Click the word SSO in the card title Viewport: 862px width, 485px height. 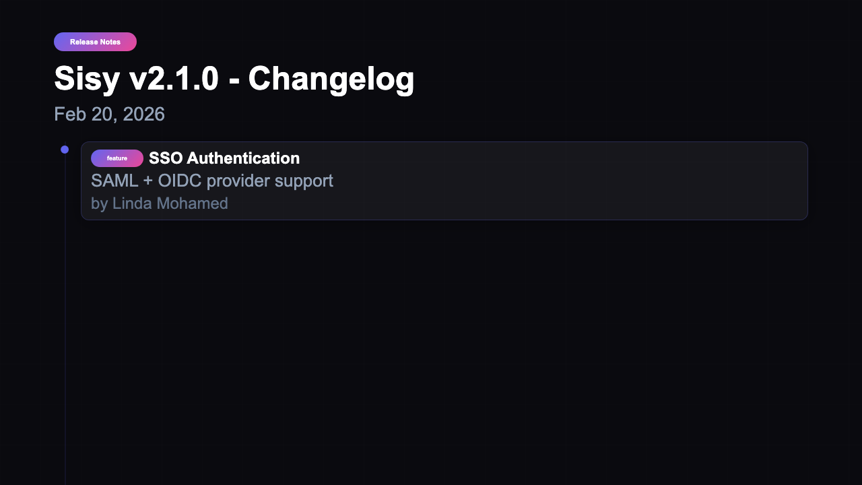(166, 158)
